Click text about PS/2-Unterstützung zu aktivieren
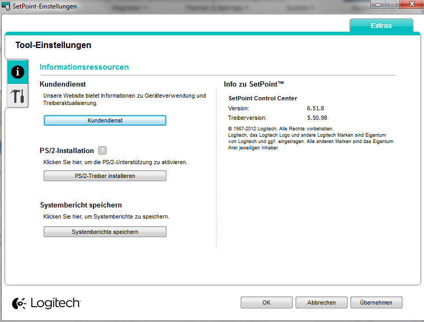The image size is (424, 322). pyautogui.click(x=115, y=162)
